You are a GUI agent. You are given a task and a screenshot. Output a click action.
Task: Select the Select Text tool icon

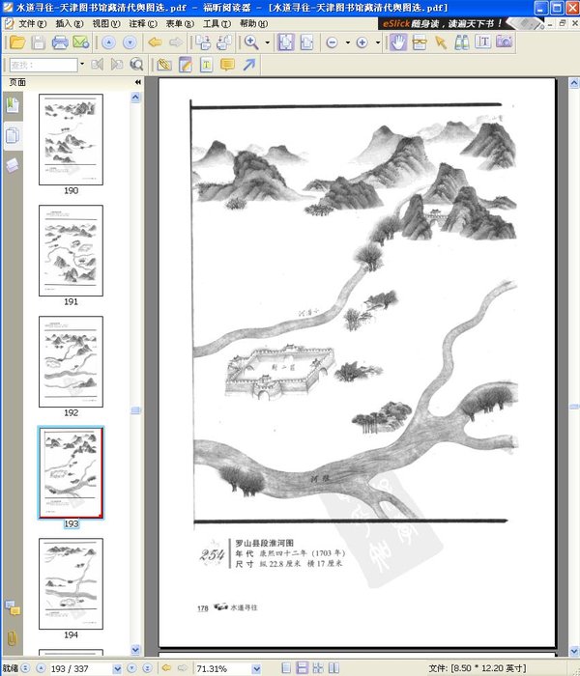[419, 42]
